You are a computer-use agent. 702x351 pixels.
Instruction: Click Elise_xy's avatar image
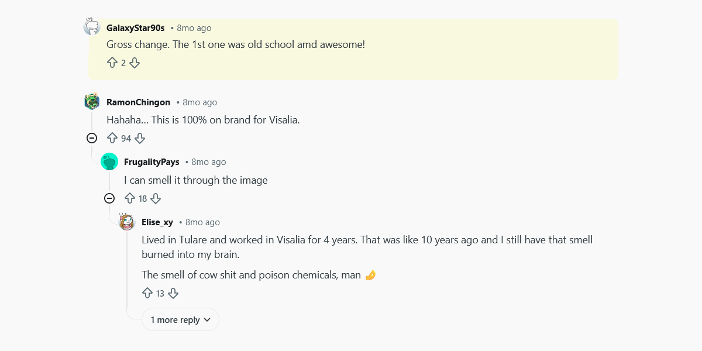[x=127, y=222]
